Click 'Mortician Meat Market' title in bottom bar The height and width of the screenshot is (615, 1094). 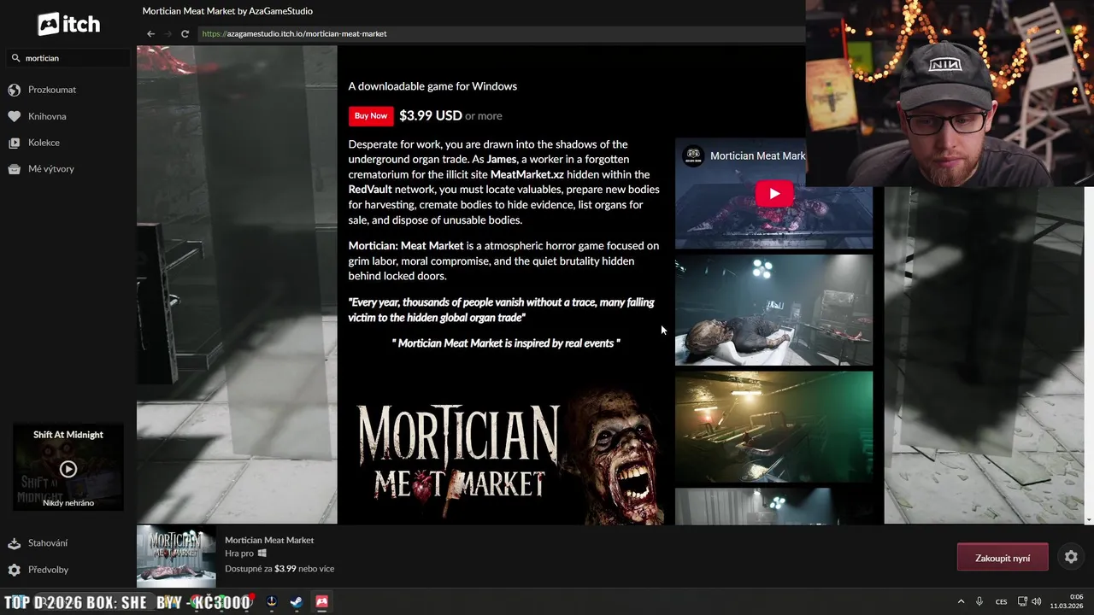[x=269, y=541]
